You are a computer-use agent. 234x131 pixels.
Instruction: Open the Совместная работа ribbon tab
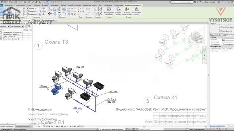90,5
